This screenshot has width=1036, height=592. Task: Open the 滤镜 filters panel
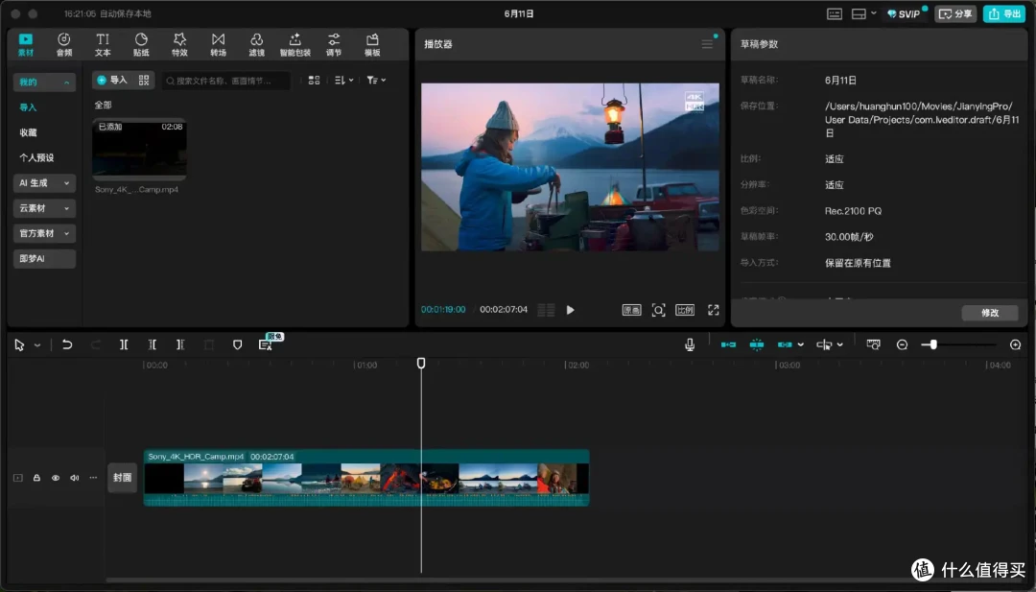point(256,44)
